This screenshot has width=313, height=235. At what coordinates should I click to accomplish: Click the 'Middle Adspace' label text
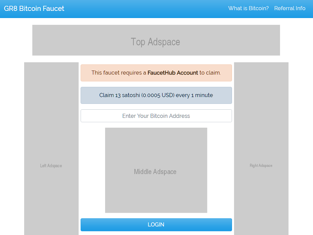click(x=155, y=172)
